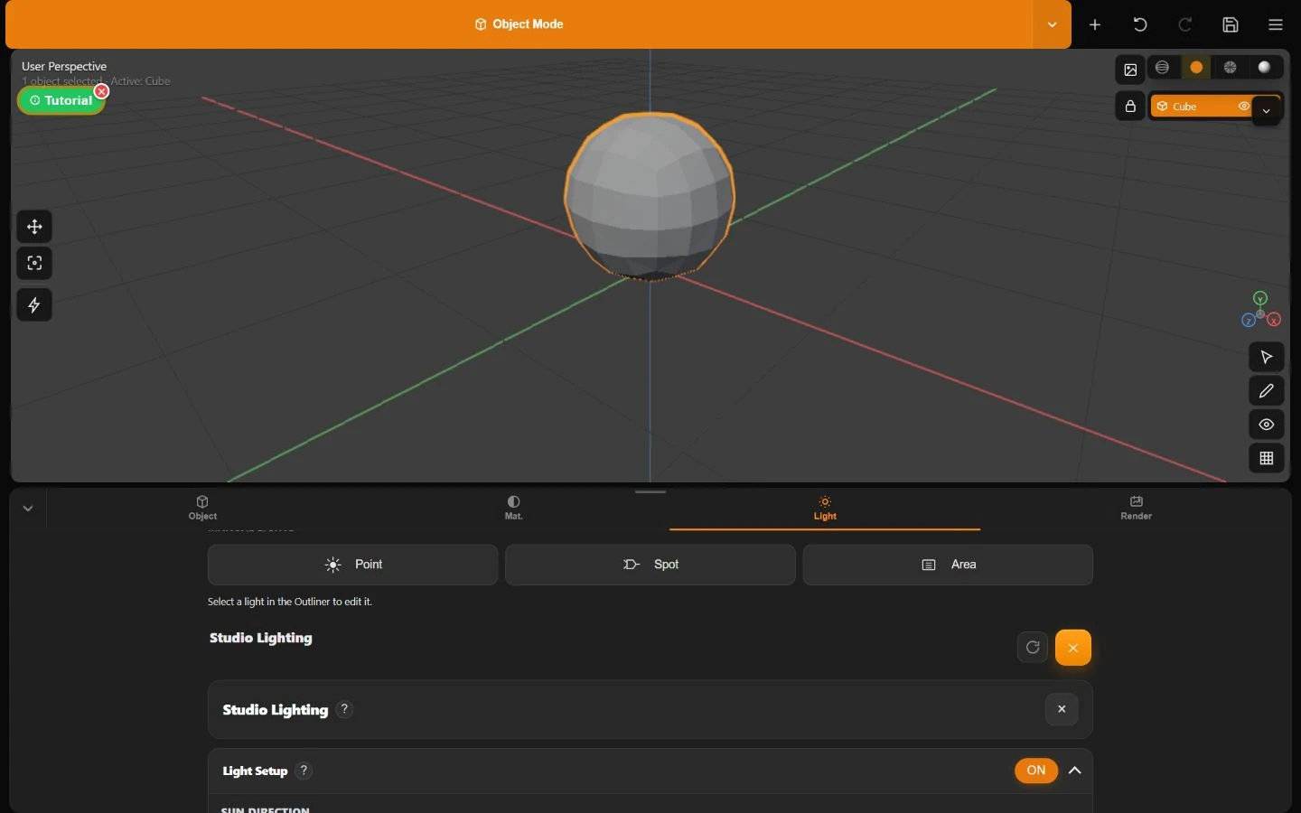Click the 'Select a light in the Outliner' hint

pos(290,602)
